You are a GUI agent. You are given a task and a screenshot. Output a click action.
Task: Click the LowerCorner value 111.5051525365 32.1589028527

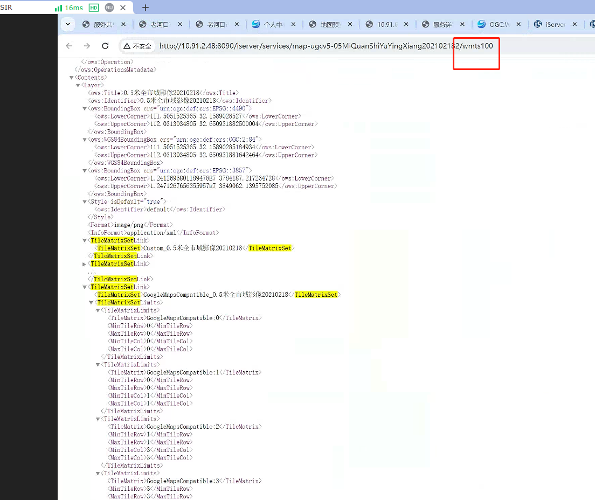pyautogui.click(x=196, y=116)
